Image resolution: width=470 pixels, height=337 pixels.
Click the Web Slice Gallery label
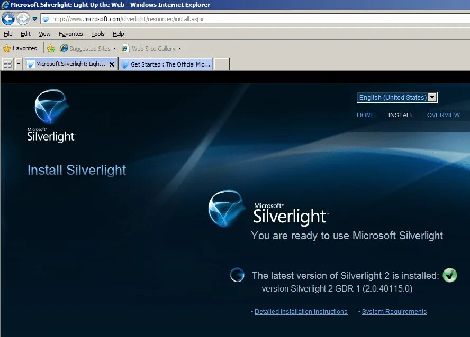coord(153,49)
